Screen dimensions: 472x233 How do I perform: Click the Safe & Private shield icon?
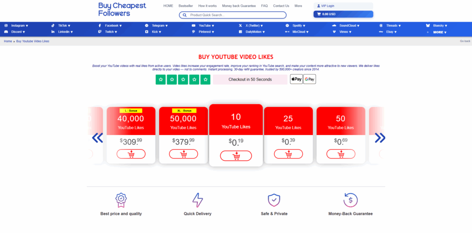(x=274, y=200)
